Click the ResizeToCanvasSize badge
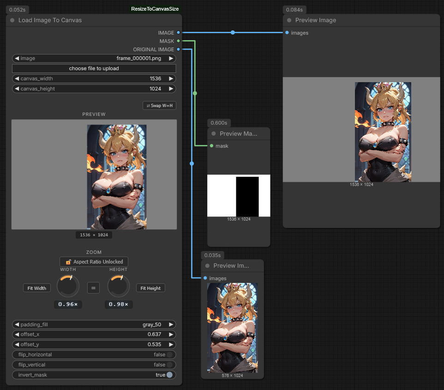Image resolution: width=444 pixels, height=390 pixels. click(x=155, y=9)
